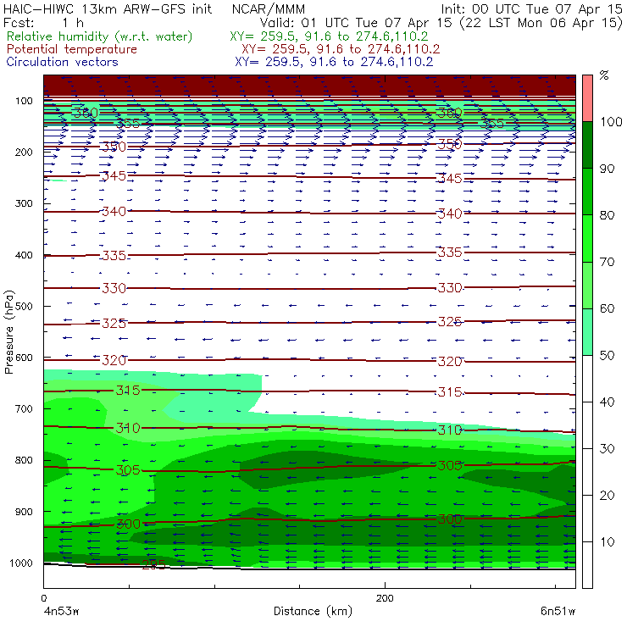Viewport: 627px width, 627px height.
Task: Click the pressure axis '1000' tick label
Action: click(21, 563)
